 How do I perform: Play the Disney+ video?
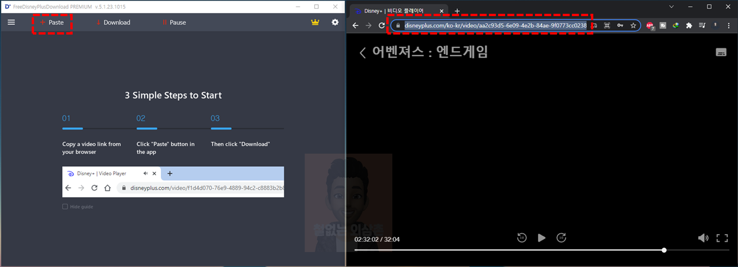click(x=541, y=238)
